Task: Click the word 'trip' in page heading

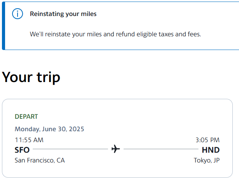Action: pyautogui.click(x=46, y=77)
